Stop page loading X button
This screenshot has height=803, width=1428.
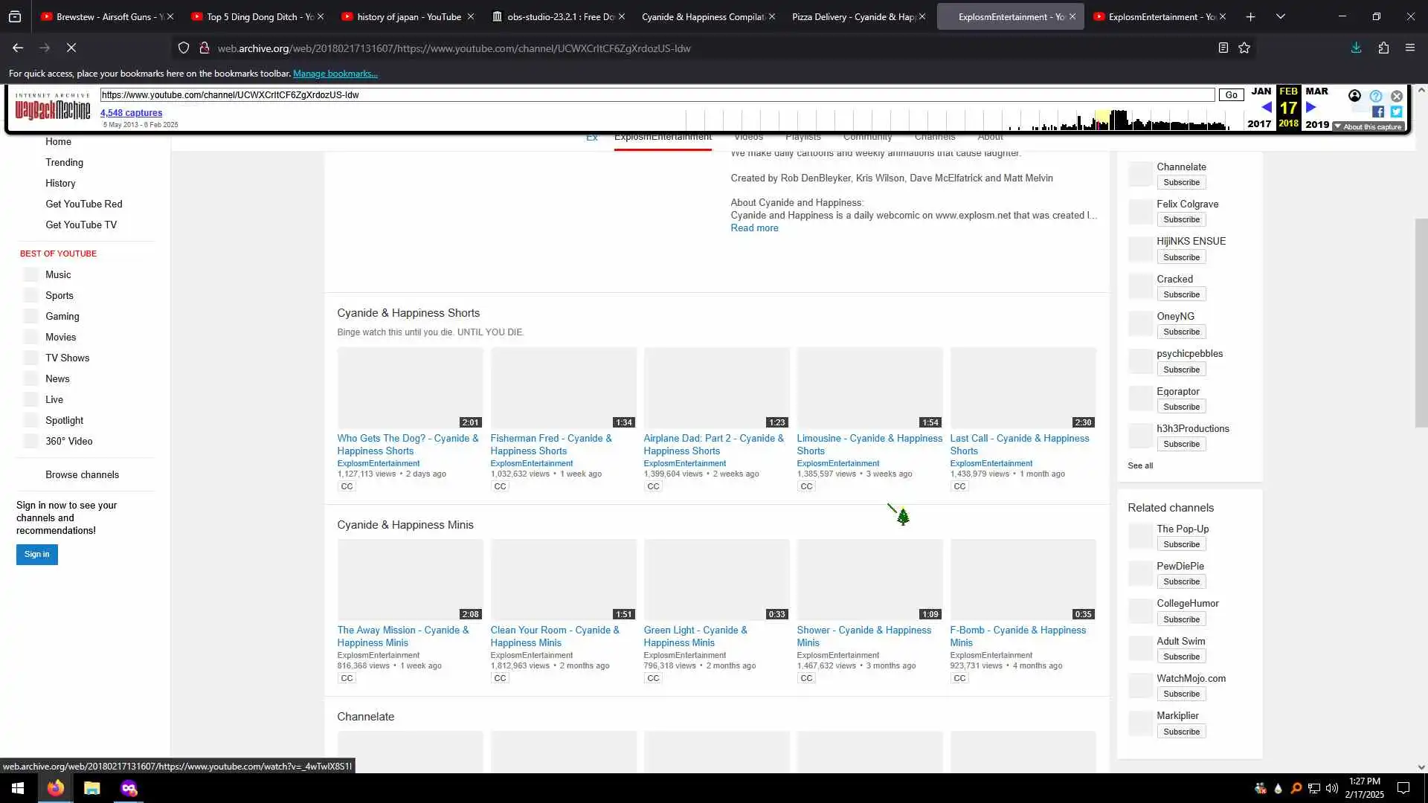coord(71,48)
